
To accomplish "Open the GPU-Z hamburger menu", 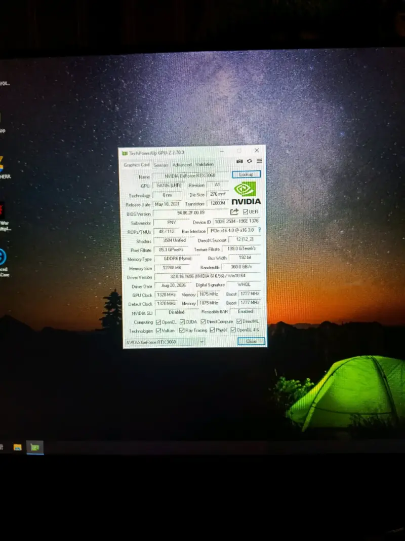I will 259,161.
